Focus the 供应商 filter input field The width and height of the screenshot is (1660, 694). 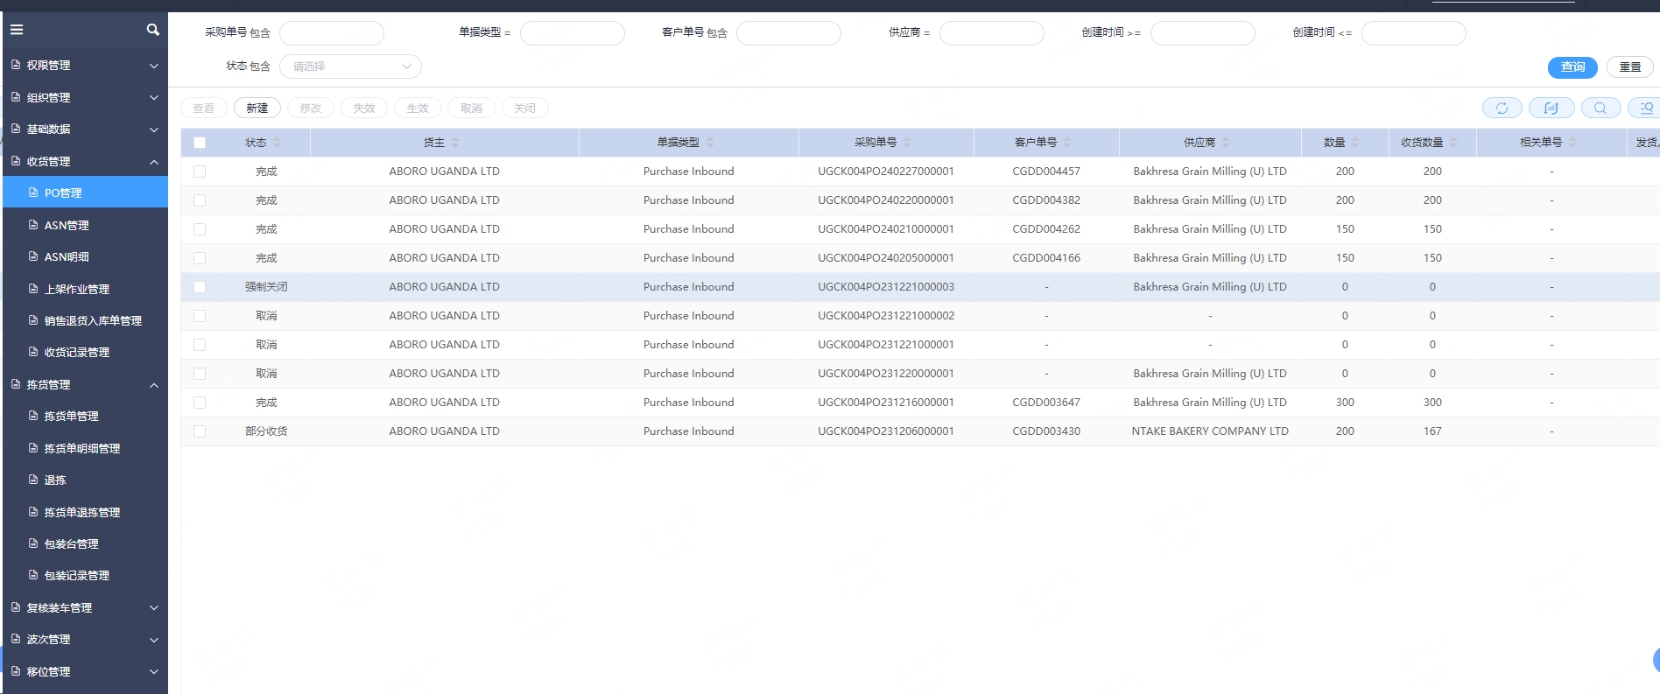pos(992,33)
